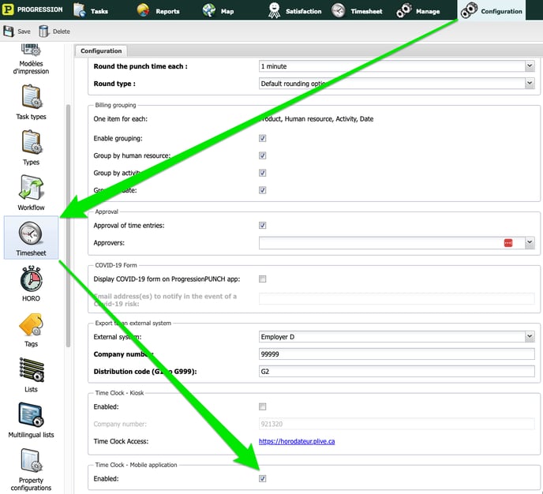Switch to the Reports menu tab
The image size is (543, 494).
click(158, 11)
